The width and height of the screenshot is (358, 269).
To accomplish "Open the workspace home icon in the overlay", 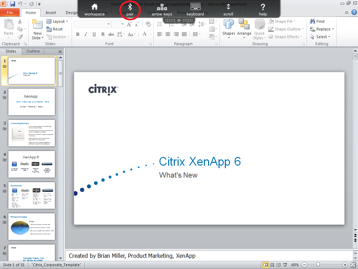I will pos(94,7).
